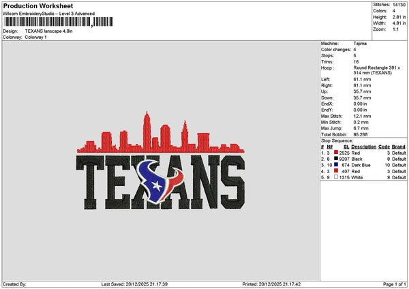Image resolution: width=409 pixels, height=289 pixels.
Task: Click the "EndY:" label
Action: tap(327, 110)
